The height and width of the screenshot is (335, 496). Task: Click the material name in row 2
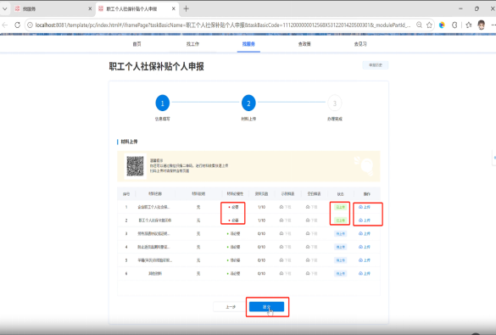[x=155, y=221]
